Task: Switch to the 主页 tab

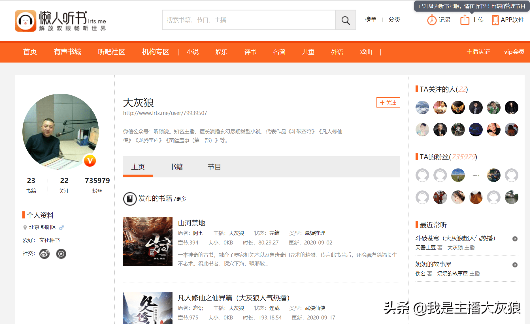Action: [138, 167]
